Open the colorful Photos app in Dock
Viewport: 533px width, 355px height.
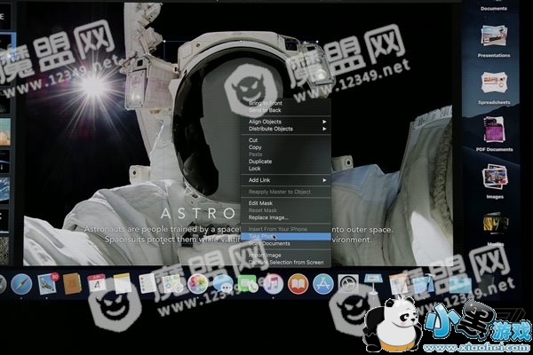[x=198, y=284]
